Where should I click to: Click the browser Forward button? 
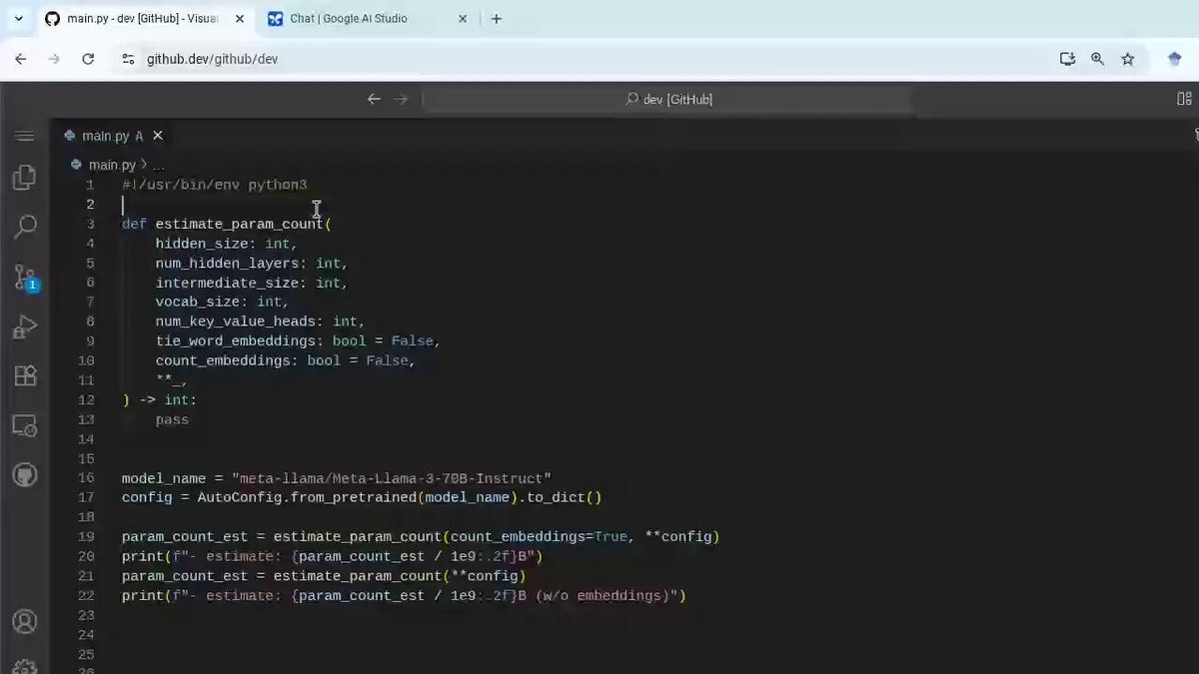pos(54,59)
